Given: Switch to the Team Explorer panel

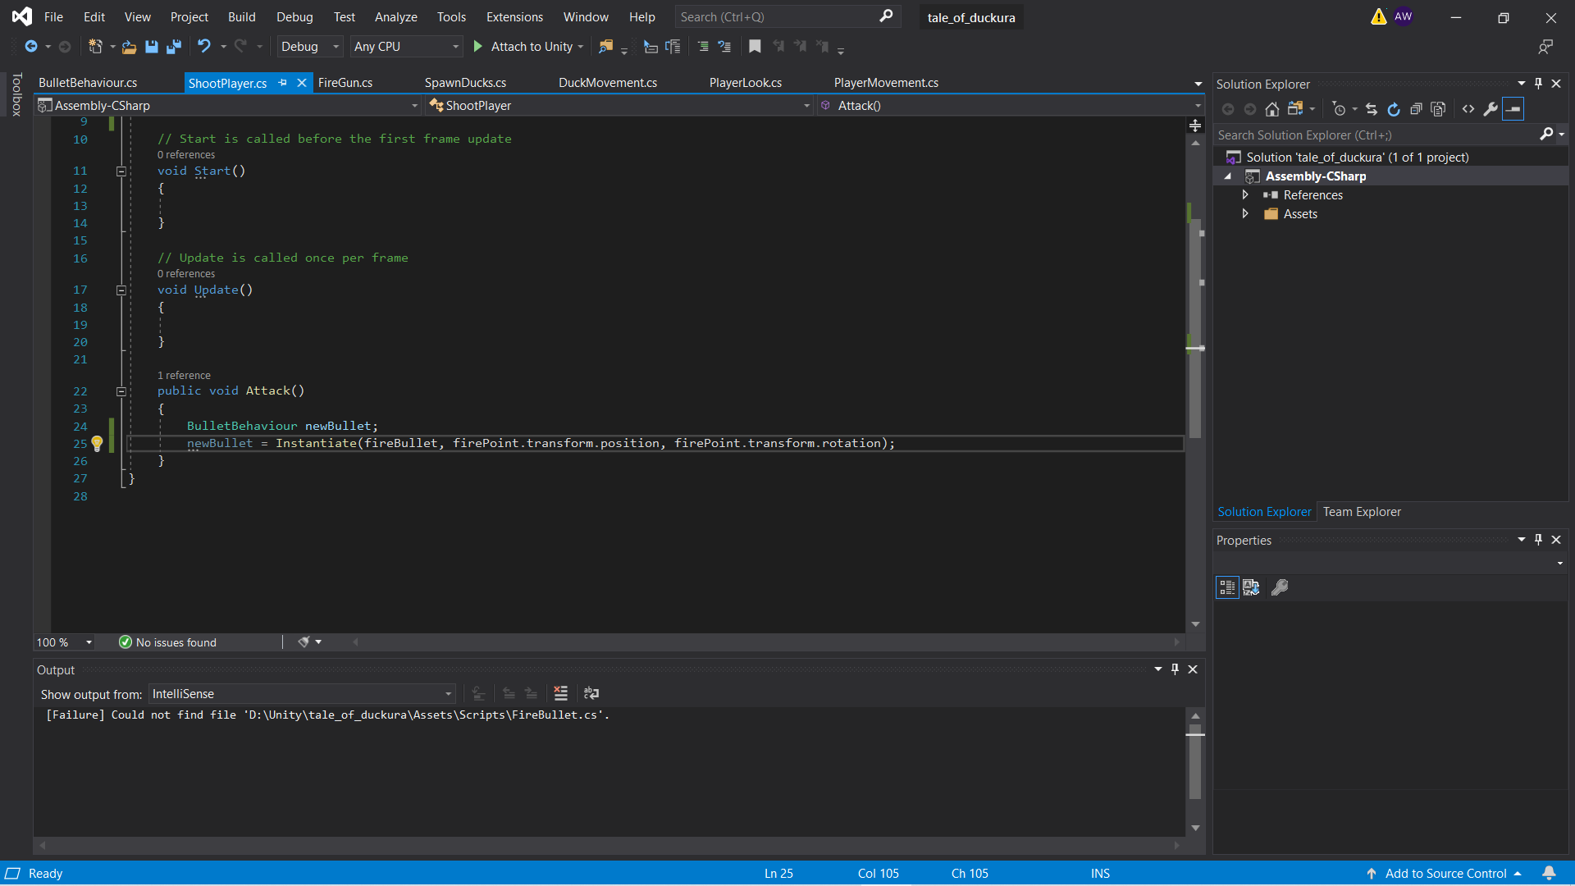Looking at the screenshot, I should [1362, 511].
